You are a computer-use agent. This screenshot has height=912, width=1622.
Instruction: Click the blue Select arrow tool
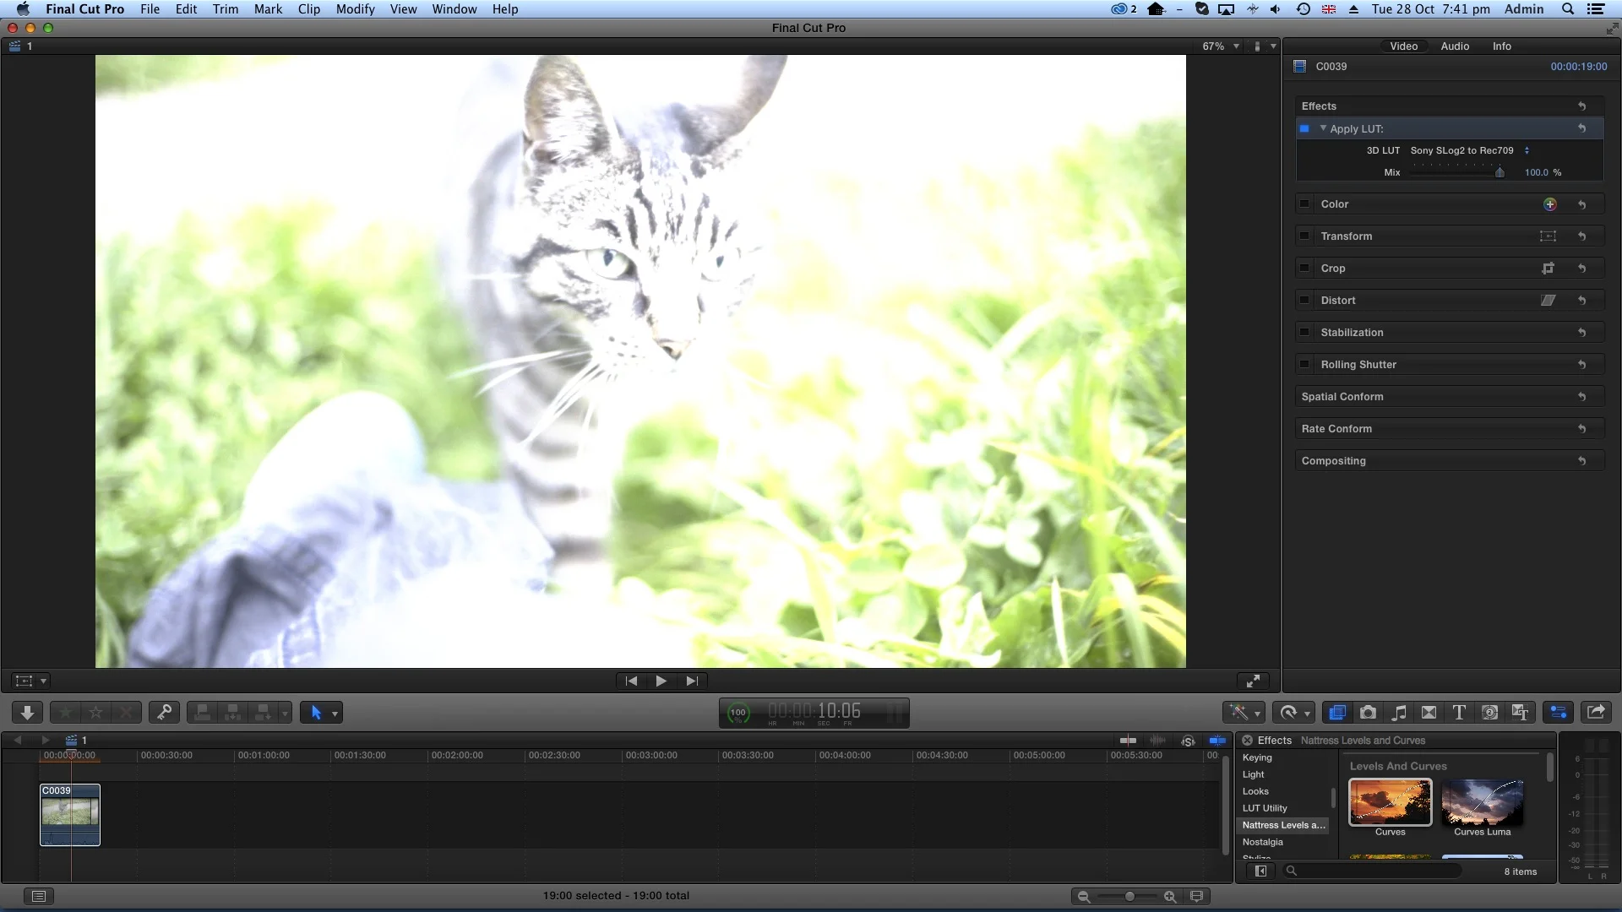coord(316,713)
